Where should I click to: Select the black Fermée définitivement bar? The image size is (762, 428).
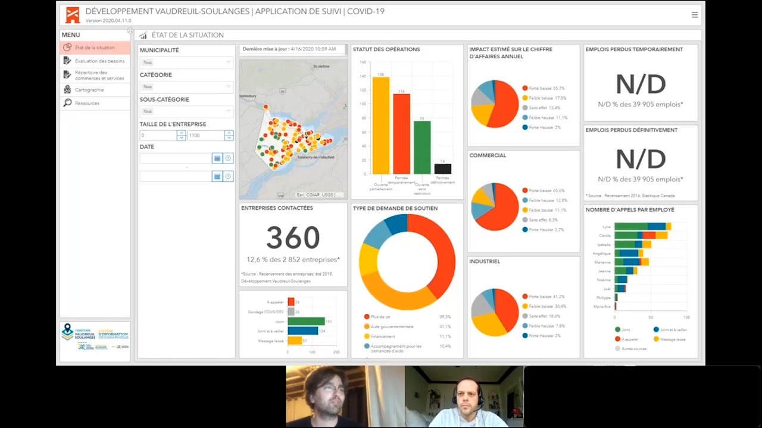[443, 169]
